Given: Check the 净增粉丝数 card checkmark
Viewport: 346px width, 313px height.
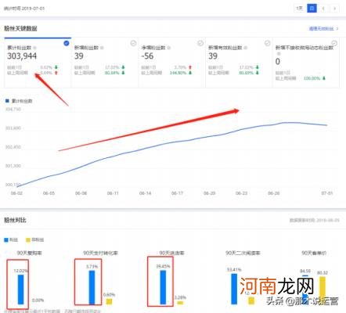Looking at the screenshot, I should [x=200, y=43].
